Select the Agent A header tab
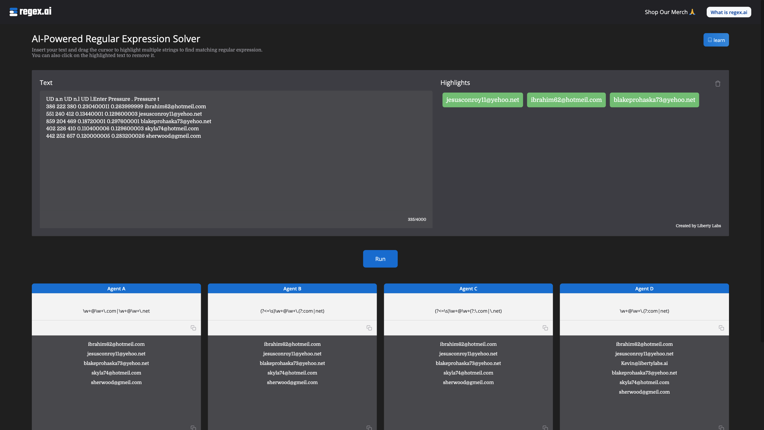Image resolution: width=764 pixels, height=430 pixels. point(116,289)
